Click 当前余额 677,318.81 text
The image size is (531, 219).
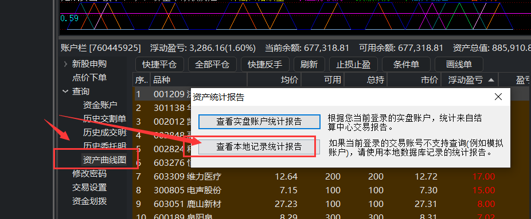click(307, 48)
